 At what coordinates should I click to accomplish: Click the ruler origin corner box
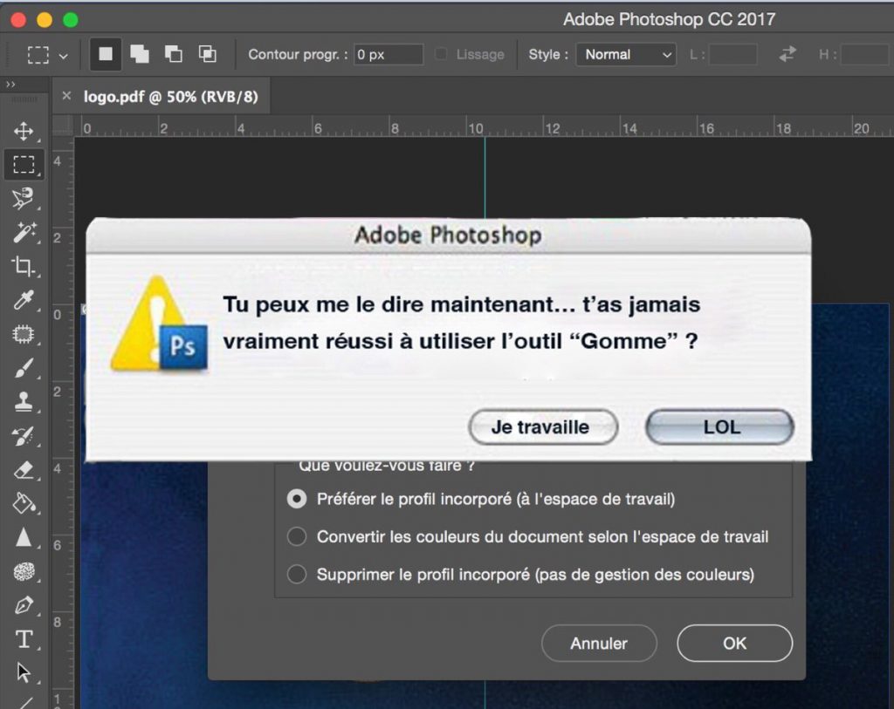(x=63, y=126)
